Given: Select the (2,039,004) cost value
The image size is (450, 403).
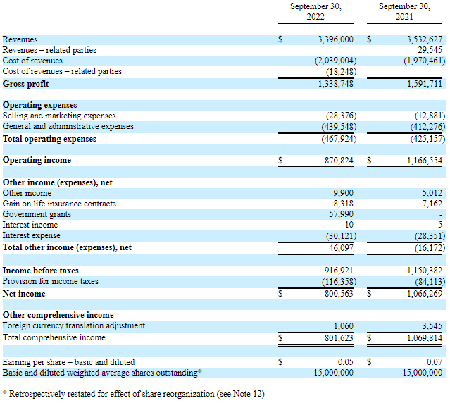Looking at the screenshot, I should coord(335,61).
